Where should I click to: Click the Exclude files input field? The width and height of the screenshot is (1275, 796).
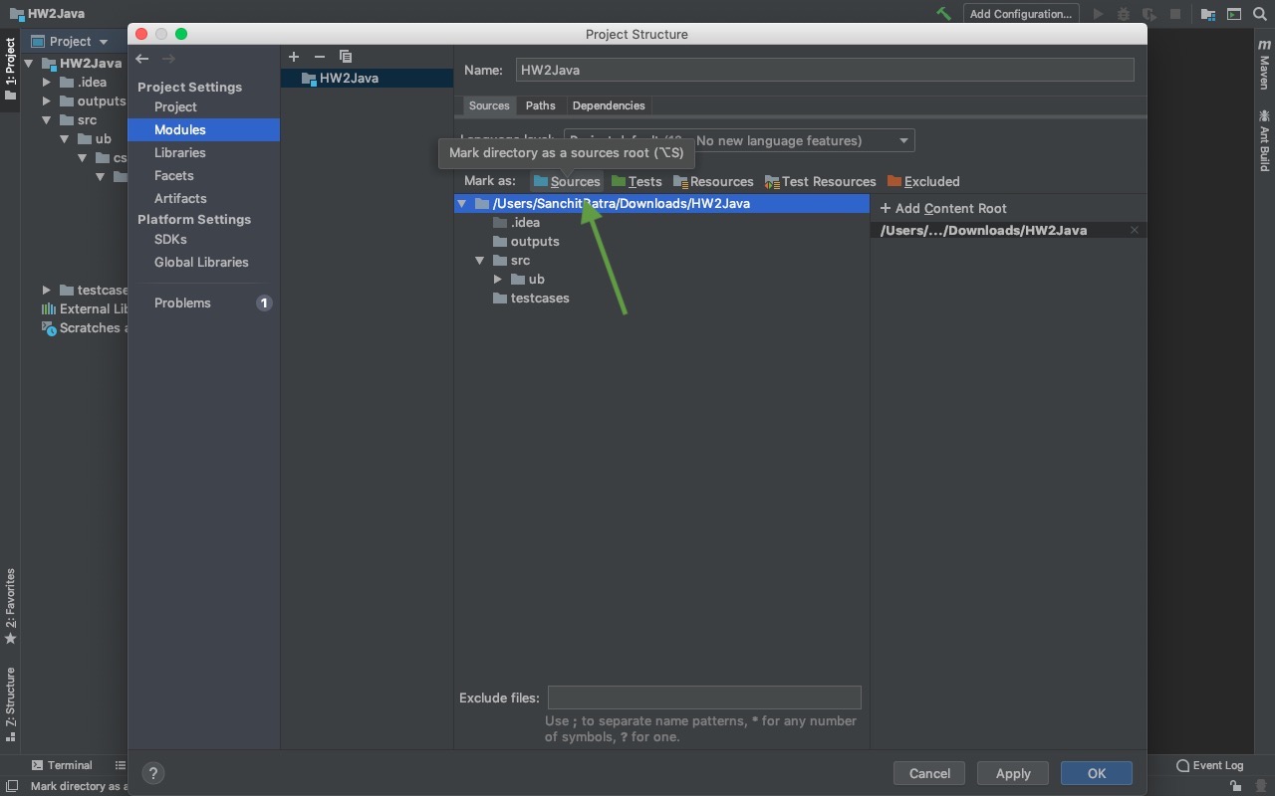(x=704, y=697)
